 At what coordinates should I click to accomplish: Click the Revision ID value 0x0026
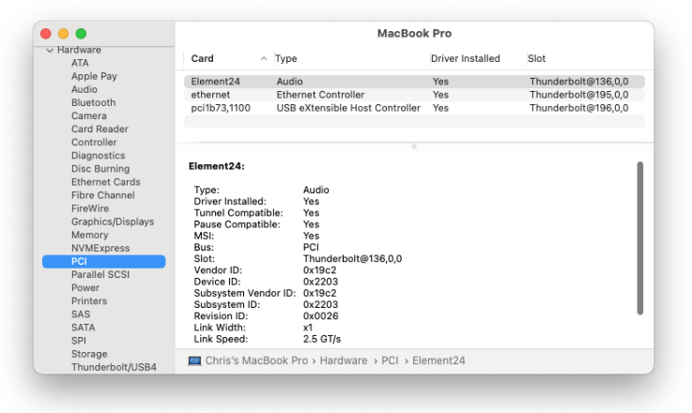point(320,316)
